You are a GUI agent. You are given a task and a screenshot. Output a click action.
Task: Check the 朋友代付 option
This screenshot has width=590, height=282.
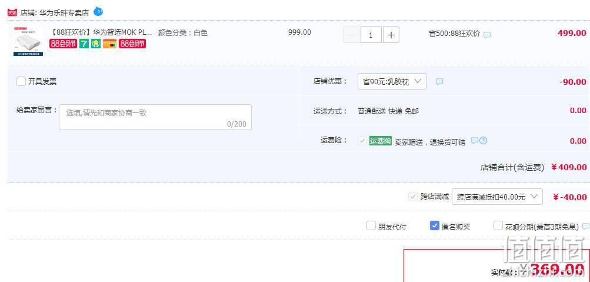371,226
